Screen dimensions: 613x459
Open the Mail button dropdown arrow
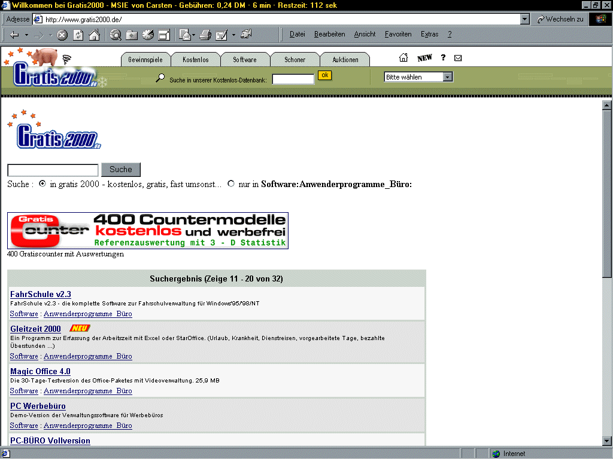pyautogui.click(x=193, y=35)
